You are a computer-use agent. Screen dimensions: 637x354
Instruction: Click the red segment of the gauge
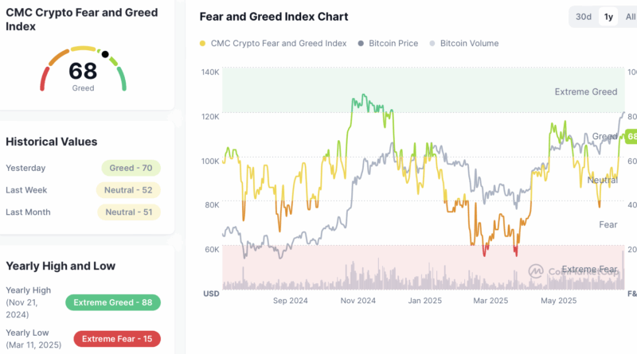coord(45,78)
